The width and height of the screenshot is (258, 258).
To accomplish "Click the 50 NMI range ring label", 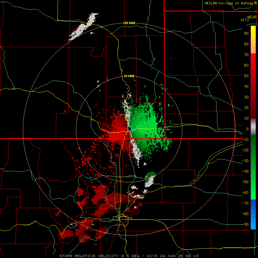I will click(x=129, y=76).
